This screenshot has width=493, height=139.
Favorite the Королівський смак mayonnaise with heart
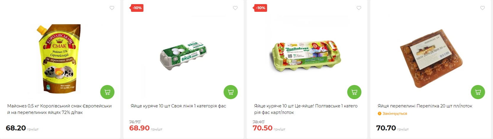click(112, 8)
